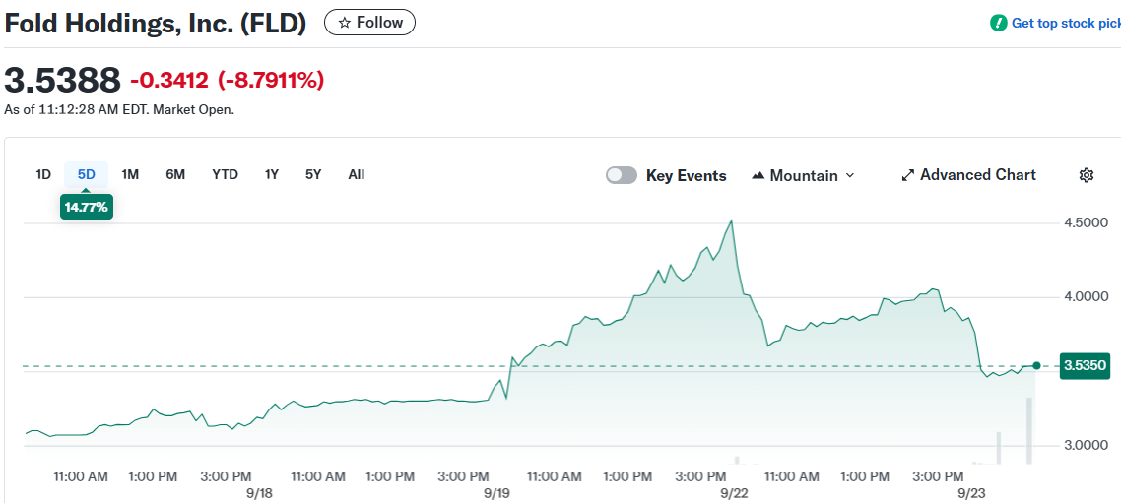
Task: Select the 1Y range tab
Action: click(x=272, y=174)
